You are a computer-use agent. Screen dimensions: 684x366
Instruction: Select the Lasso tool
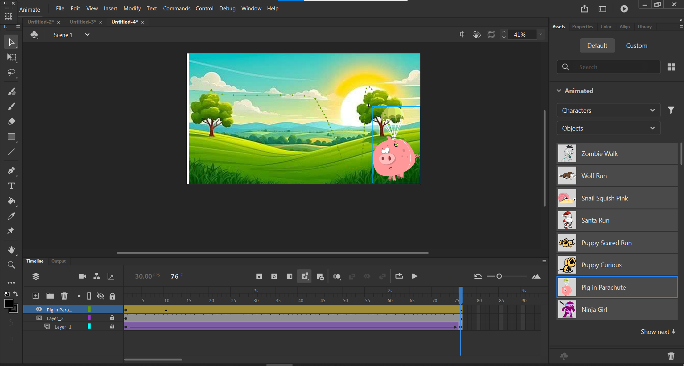[11, 73]
